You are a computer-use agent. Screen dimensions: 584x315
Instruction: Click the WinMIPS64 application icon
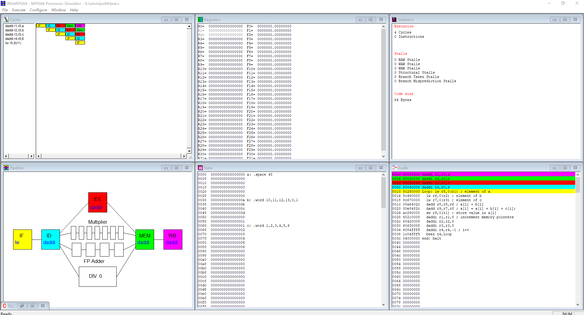pos(3,3)
